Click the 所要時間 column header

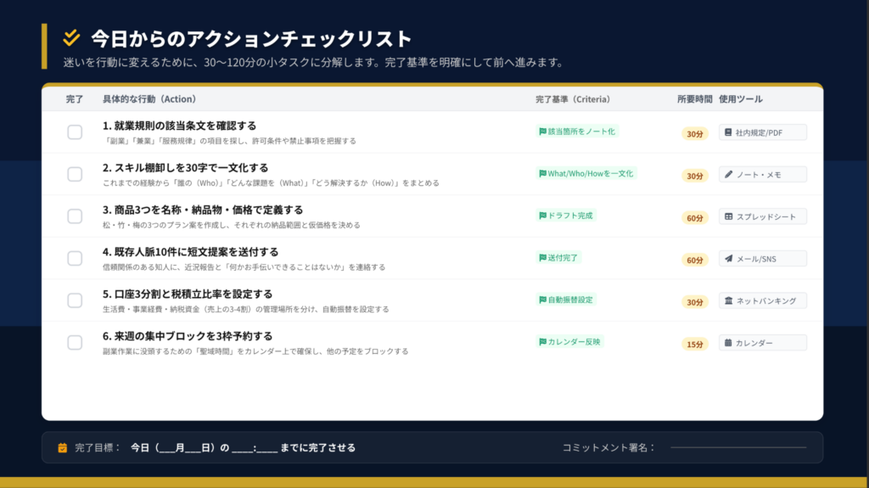[x=694, y=99]
